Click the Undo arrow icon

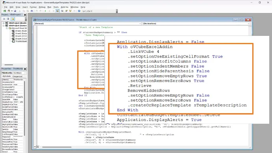37,11
